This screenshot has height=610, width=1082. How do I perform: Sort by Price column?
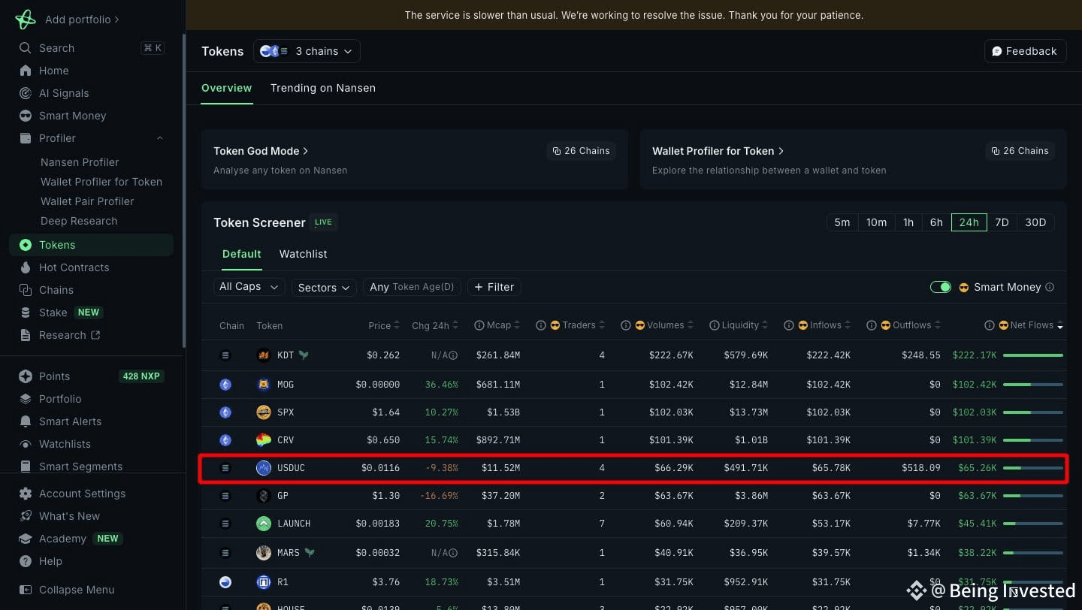click(x=385, y=325)
